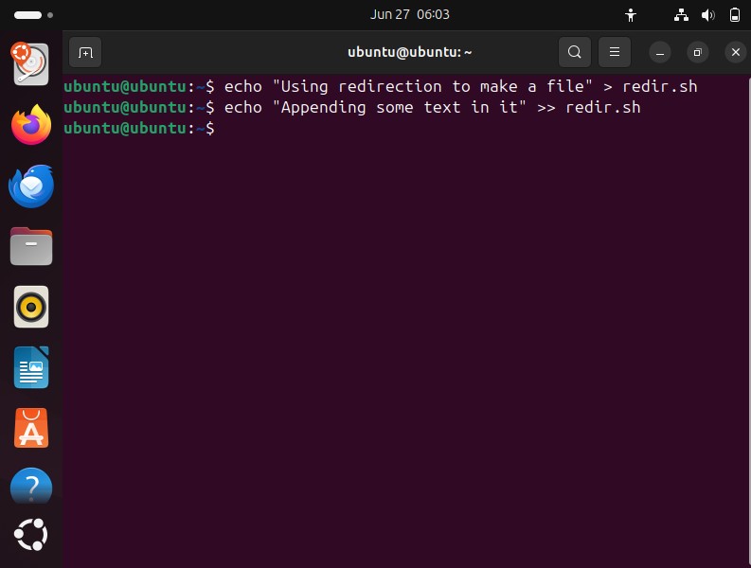751x568 pixels.
Task: Open the Help question mark icon
Action: [x=31, y=487]
